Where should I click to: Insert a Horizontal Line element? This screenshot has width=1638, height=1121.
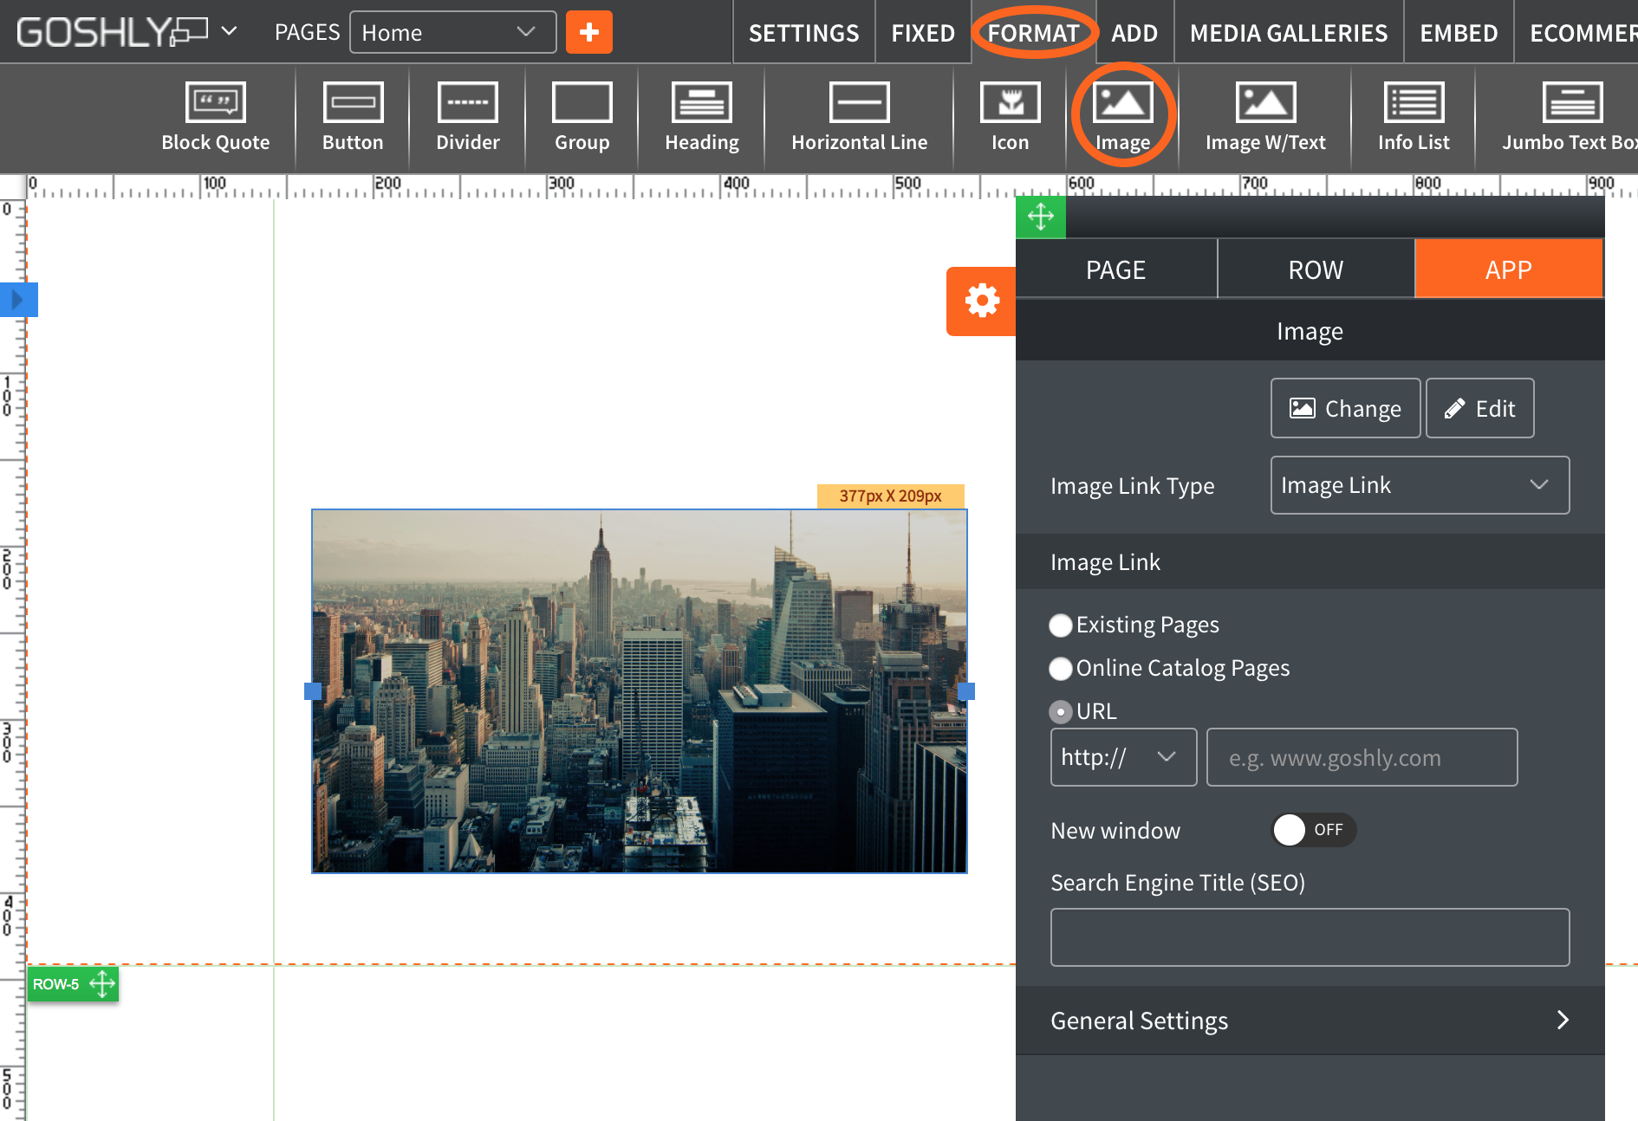[859, 117]
